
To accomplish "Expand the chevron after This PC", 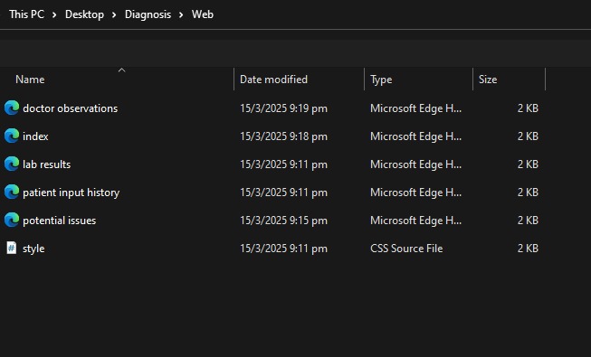I will (x=54, y=14).
